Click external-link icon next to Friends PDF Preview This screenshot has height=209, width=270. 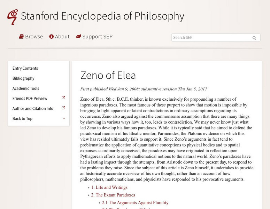pos(63,98)
